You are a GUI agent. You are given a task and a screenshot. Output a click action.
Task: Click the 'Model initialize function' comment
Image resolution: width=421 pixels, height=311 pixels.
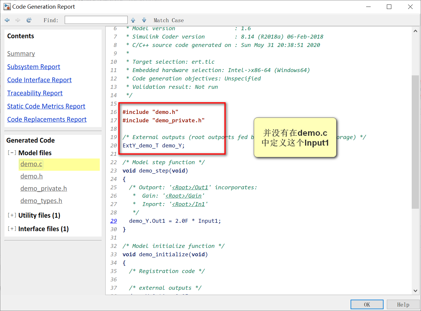point(173,246)
